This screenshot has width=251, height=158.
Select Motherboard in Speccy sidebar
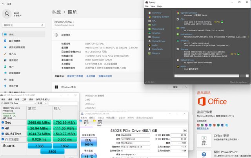tap(158, 29)
